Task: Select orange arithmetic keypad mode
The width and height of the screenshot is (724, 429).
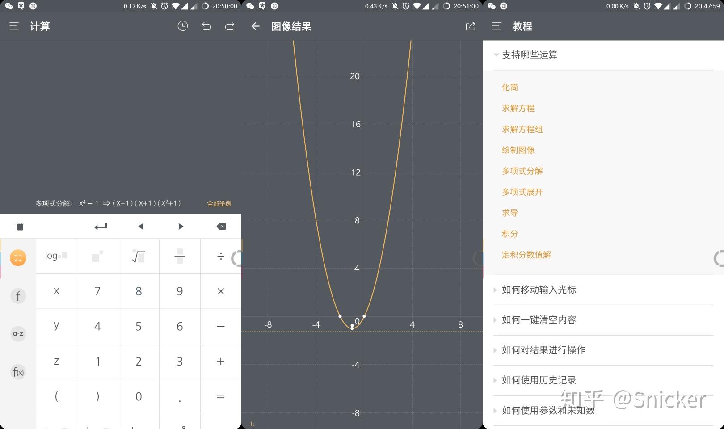Action: pyautogui.click(x=18, y=258)
